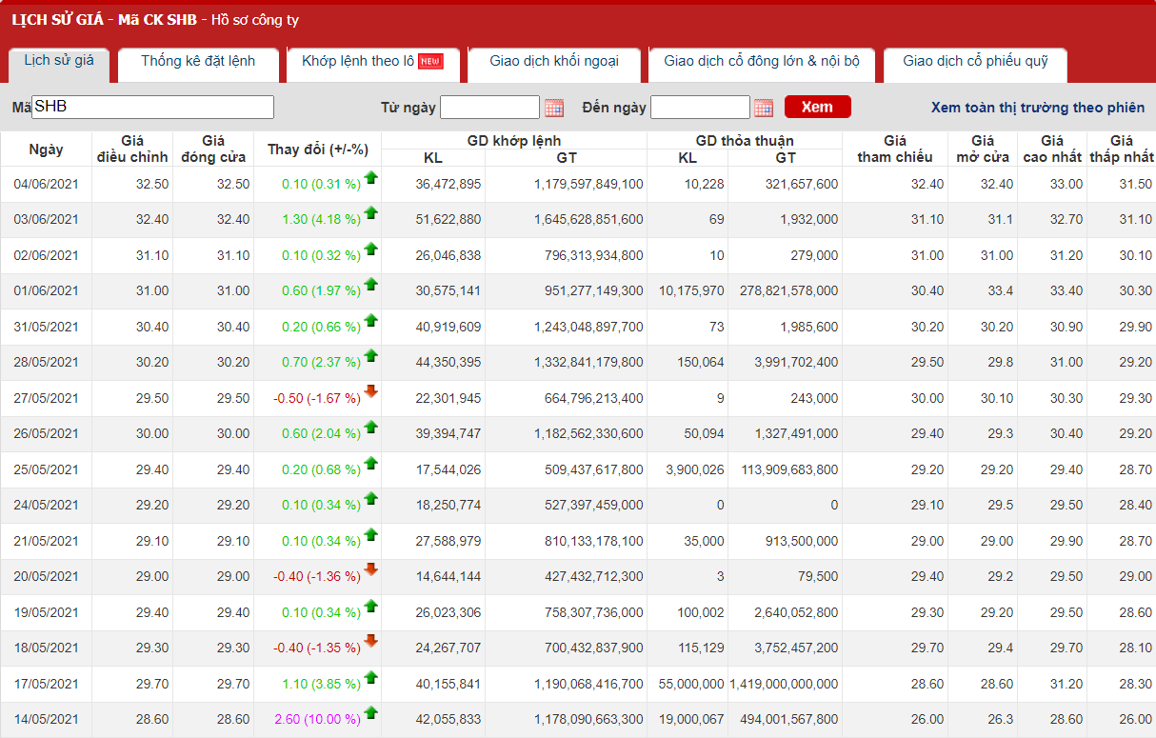
Task: Click green up arrow for 01/06/2021 row
Action: tap(371, 284)
